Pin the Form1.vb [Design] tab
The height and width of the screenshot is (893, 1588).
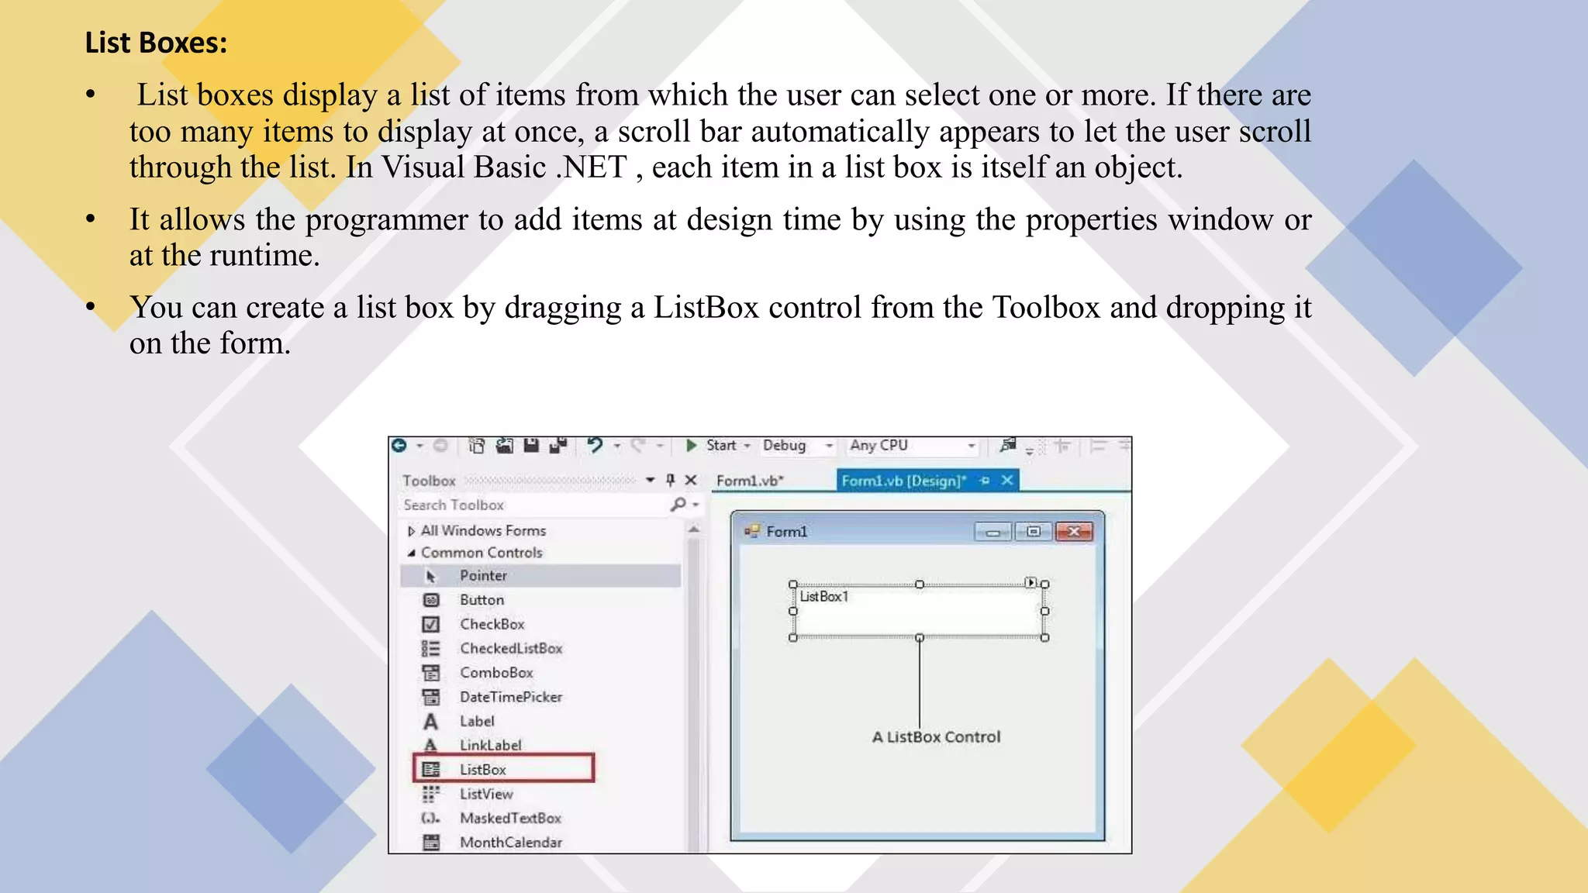point(985,481)
